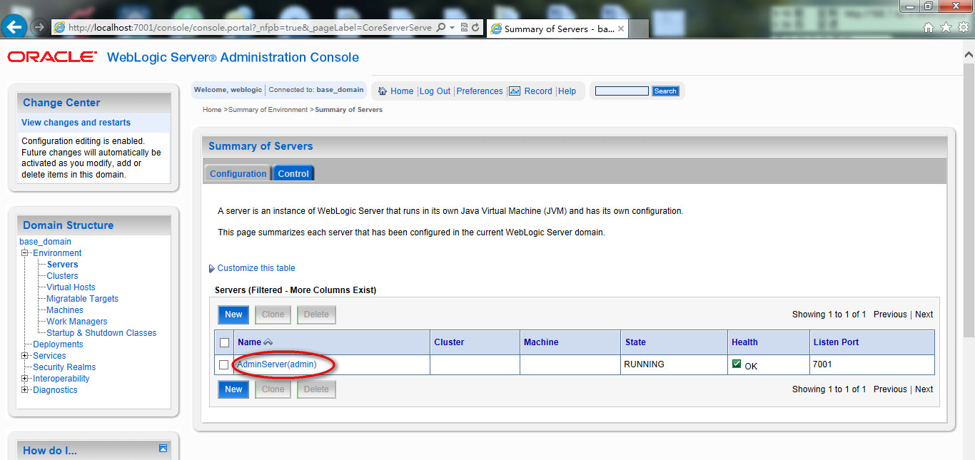Select Startup & Shutdown Classes node
The image size is (975, 460).
101,333
